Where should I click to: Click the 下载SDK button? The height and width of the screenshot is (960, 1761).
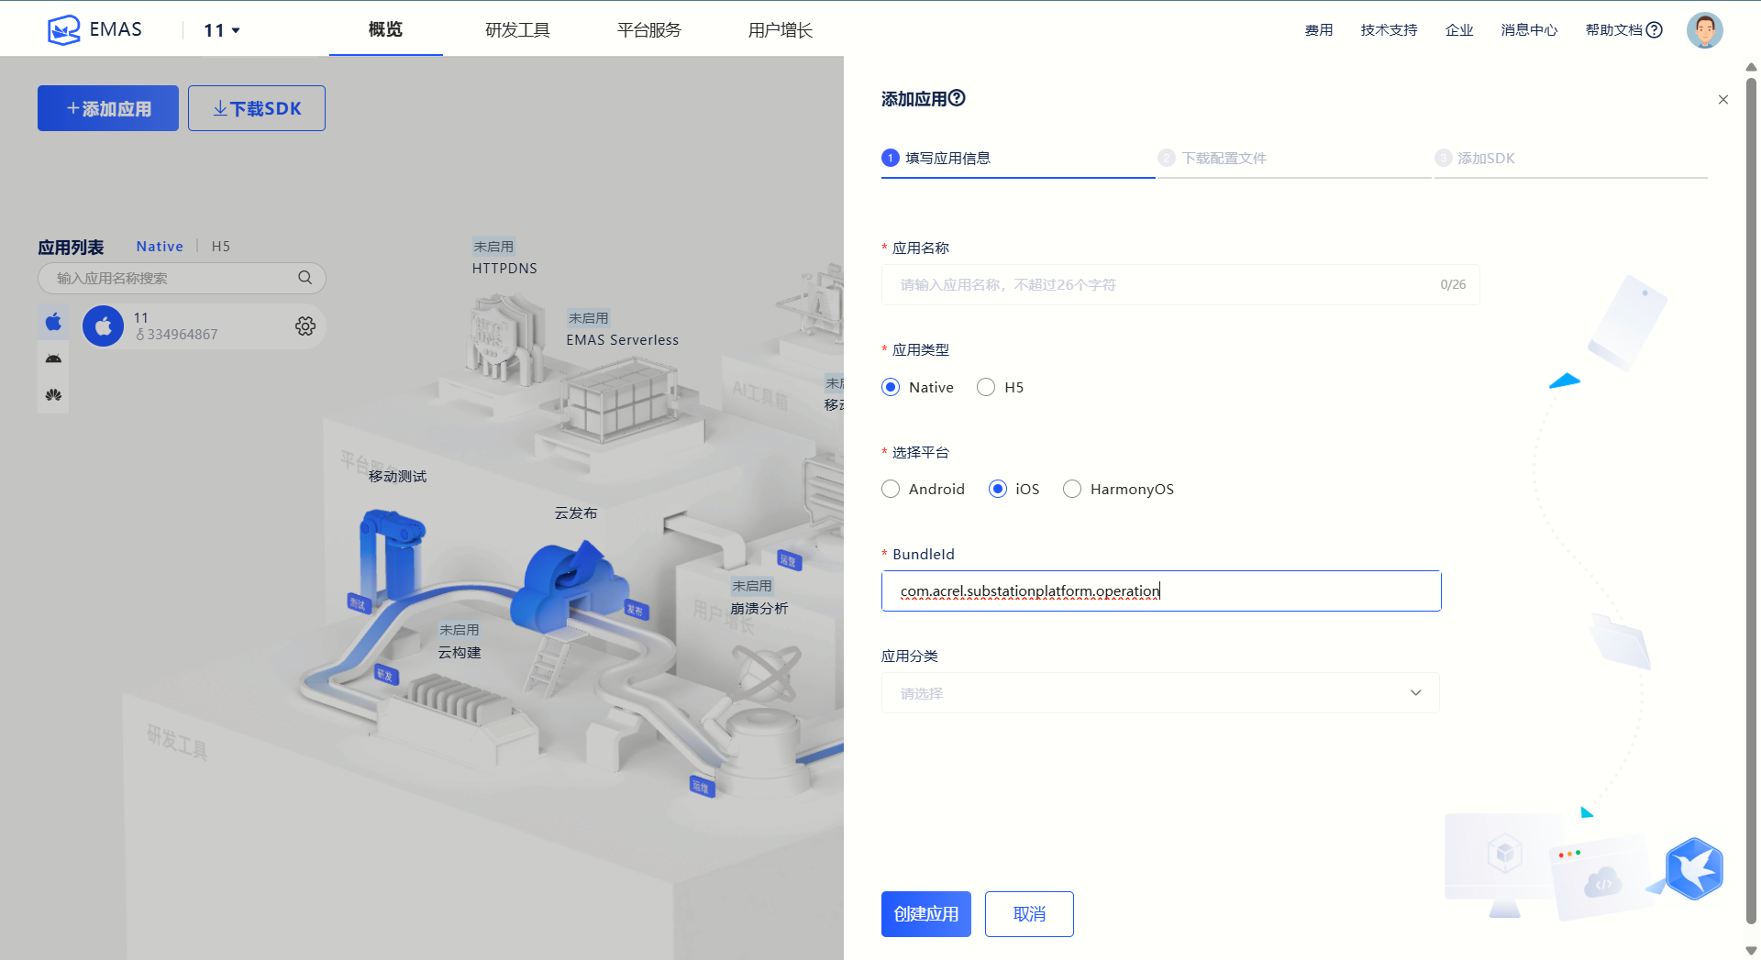pos(257,108)
